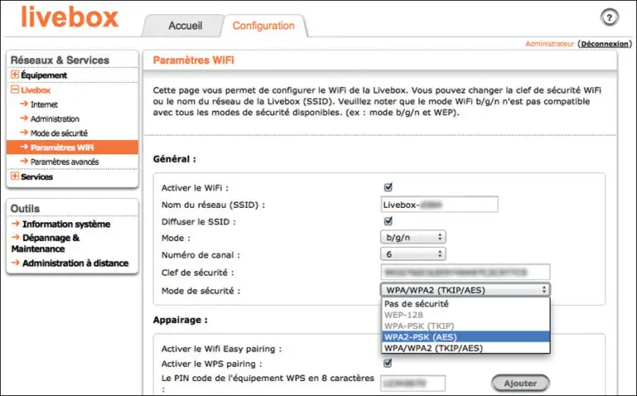Click the Nom du réseau SSID field
Screen dimensions: 637x396
[439, 205]
